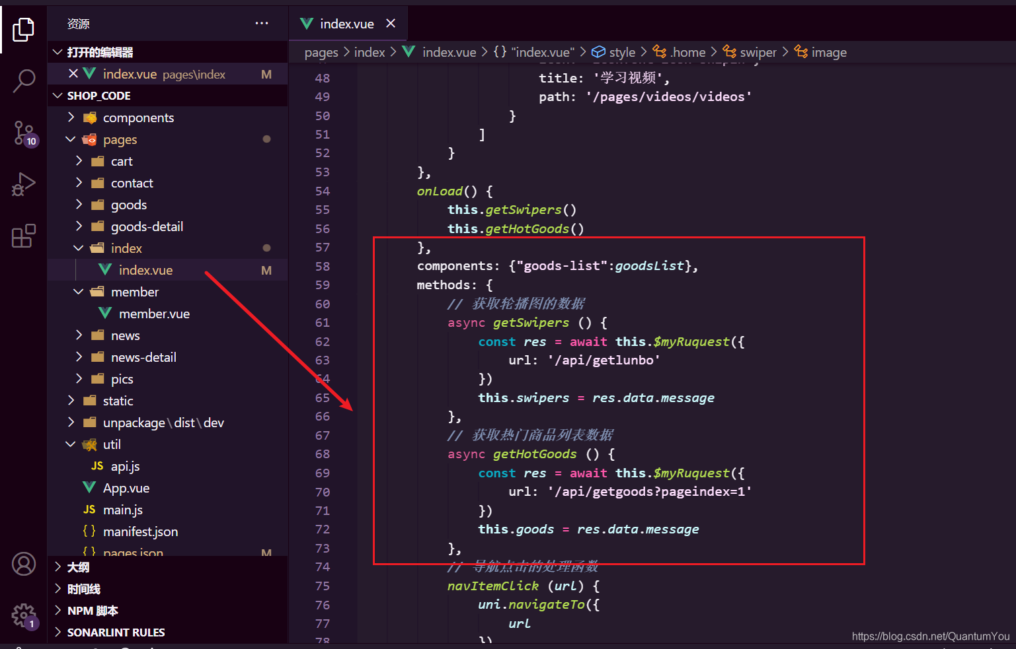1016x649 pixels.
Task: Collapse the index folder
Action: point(168,248)
